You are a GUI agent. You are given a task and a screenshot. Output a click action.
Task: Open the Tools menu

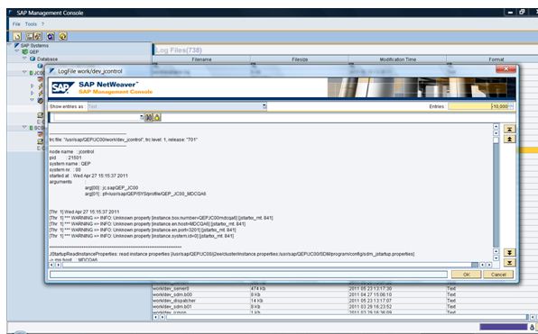(31, 24)
